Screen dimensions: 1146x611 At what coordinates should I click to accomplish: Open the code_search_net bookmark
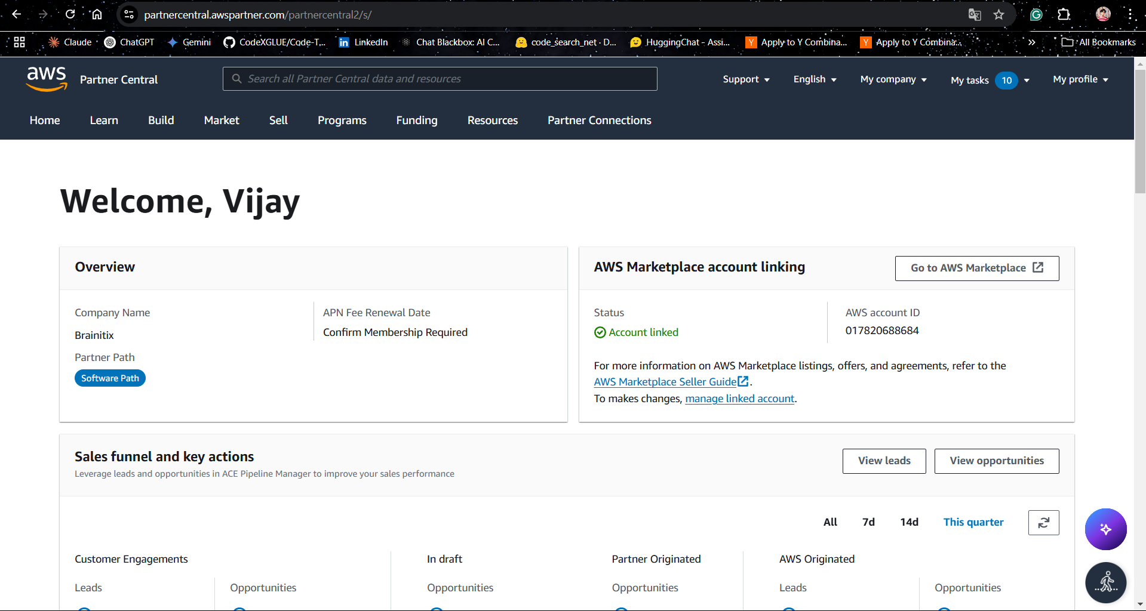click(566, 42)
